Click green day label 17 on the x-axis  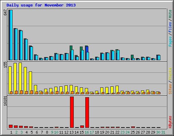(92, 132)
